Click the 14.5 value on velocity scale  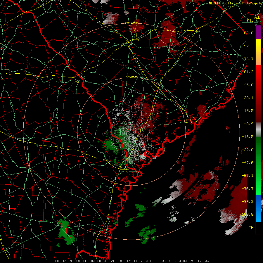[249, 111]
